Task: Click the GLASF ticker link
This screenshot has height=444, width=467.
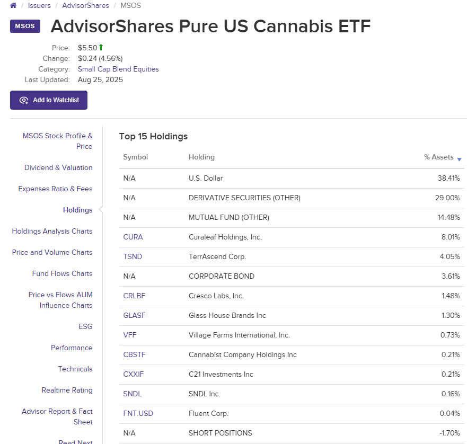Action: [134, 315]
